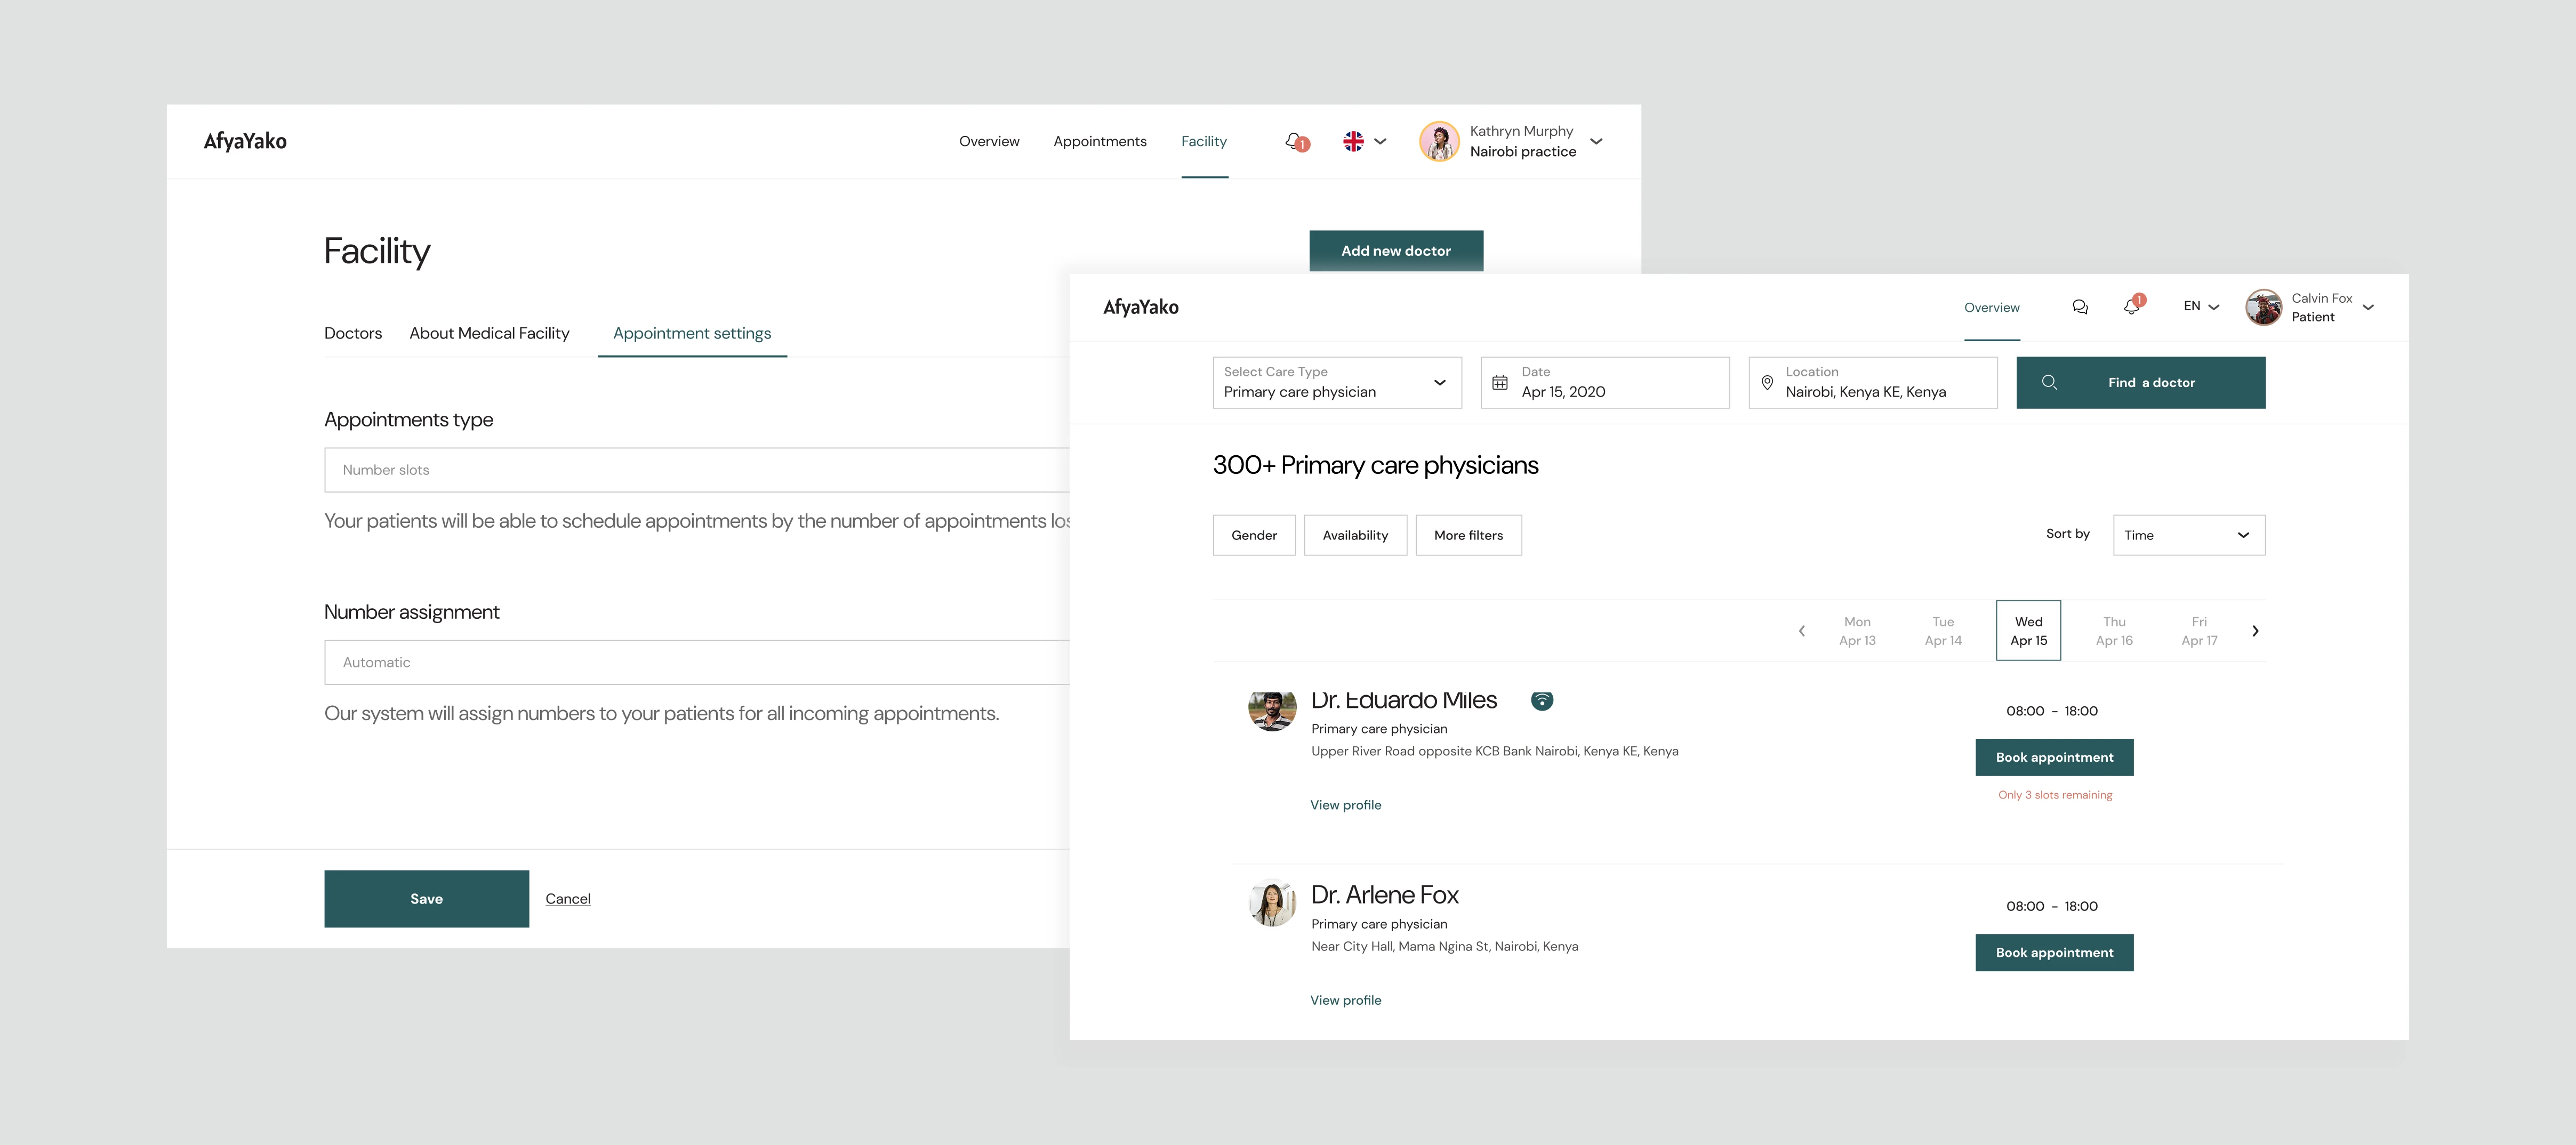
Task: Toggle the Availability filter
Action: pyautogui.click(x=1355, y=535)
